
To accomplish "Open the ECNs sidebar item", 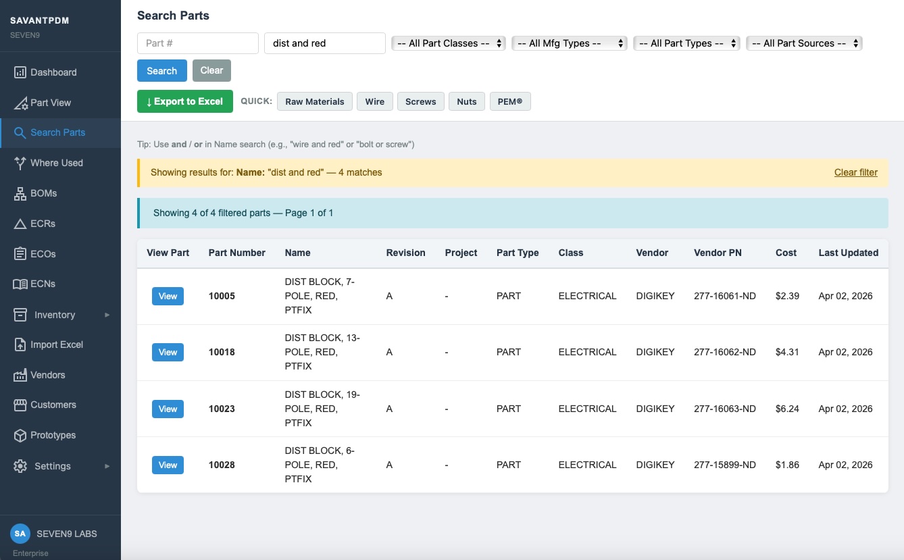I will 43,284.
